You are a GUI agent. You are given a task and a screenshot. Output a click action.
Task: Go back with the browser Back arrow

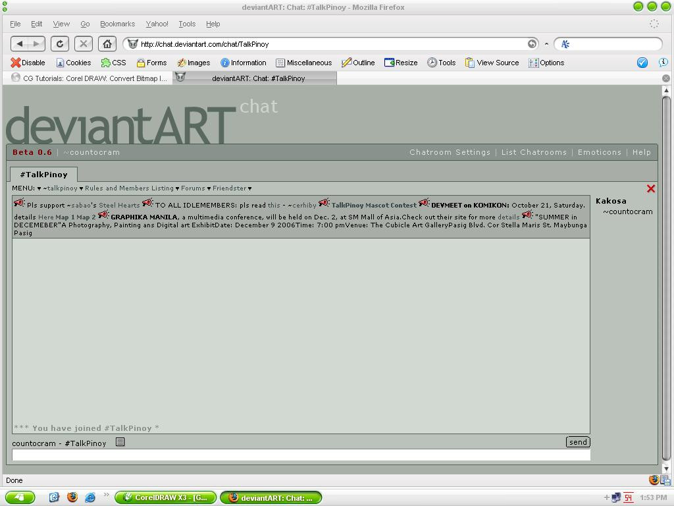tap(19, 44)
